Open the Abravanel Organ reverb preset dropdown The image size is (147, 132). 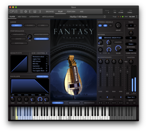(112, 38)
